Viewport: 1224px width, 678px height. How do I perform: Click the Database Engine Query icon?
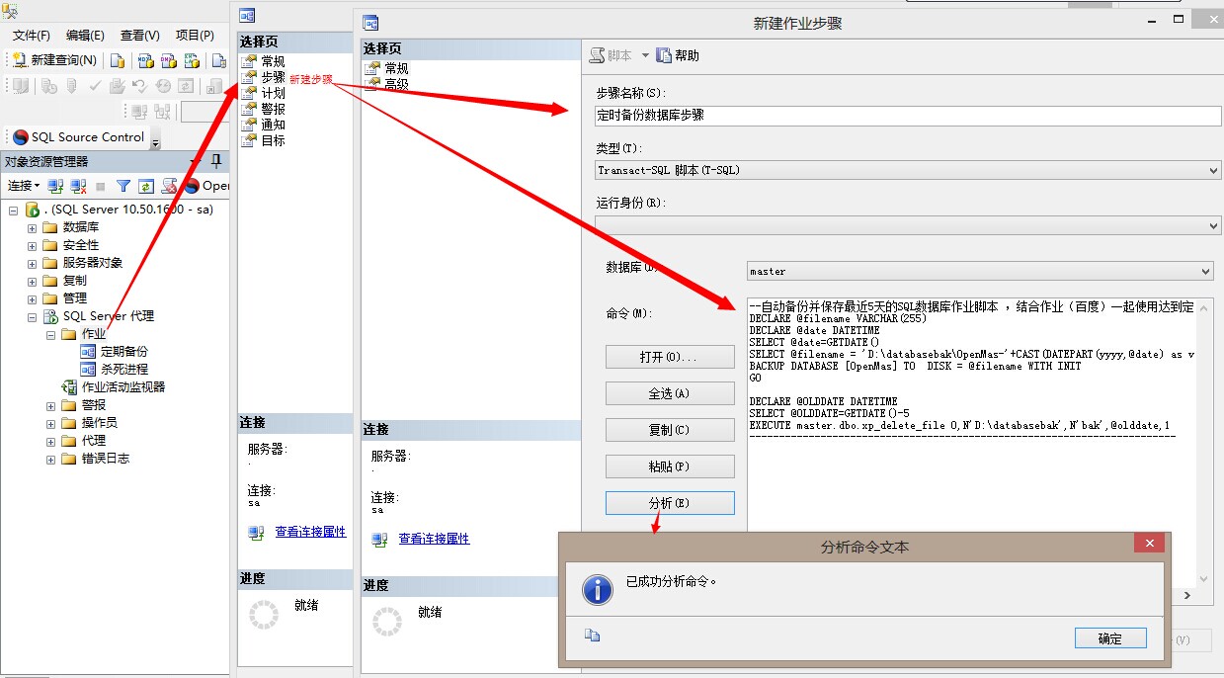pyautogui.click(x=117, y=60)
